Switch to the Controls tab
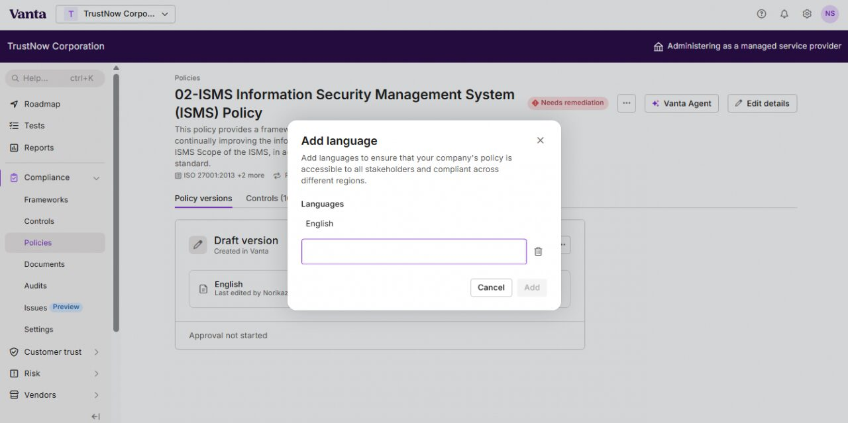Image resolution: width=848 pixels, height=423 pixels. [x=267, y=199]
